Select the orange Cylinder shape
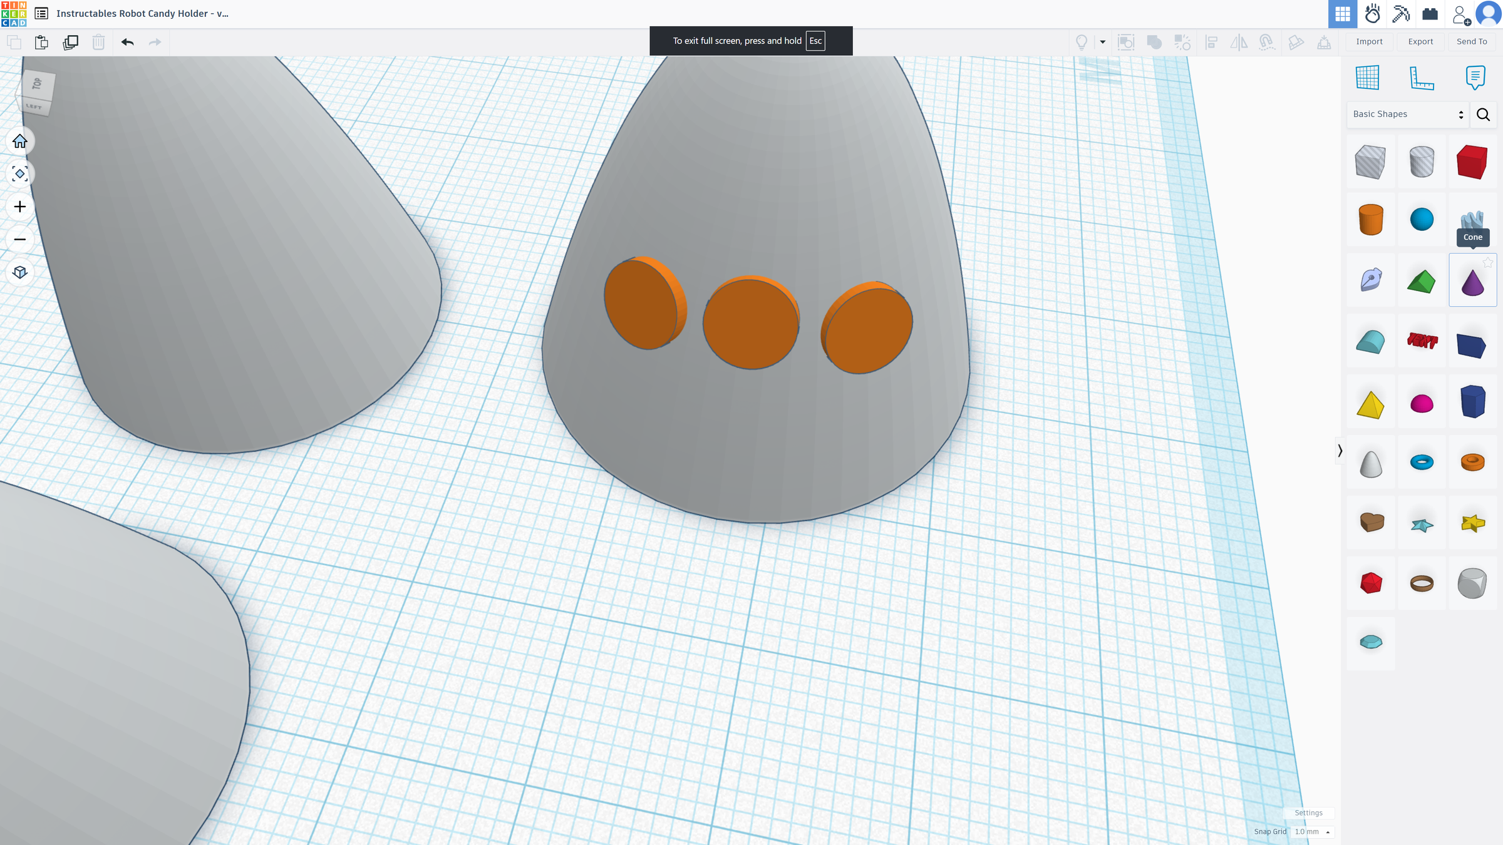The image size is (1503, 845). pos(1370,219)
